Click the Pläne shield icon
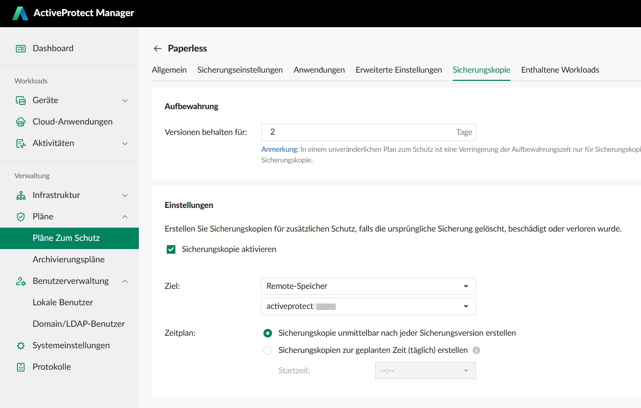The width and height of the screenshot is (641, 408). click(x=21, y=217)
